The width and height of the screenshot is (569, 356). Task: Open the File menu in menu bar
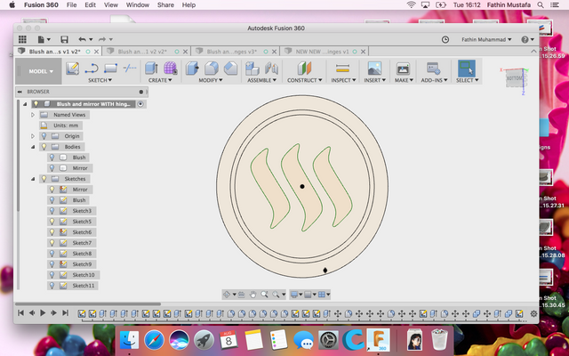(x=71, y=4)
